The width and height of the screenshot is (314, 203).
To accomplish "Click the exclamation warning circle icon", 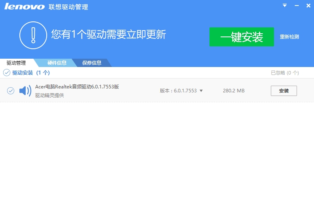I will [x=33, y=35].
